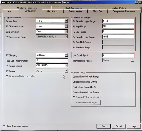142x131 pixels.
Task: Click the Filter Lag Time input field
Action: coord(52,60)
